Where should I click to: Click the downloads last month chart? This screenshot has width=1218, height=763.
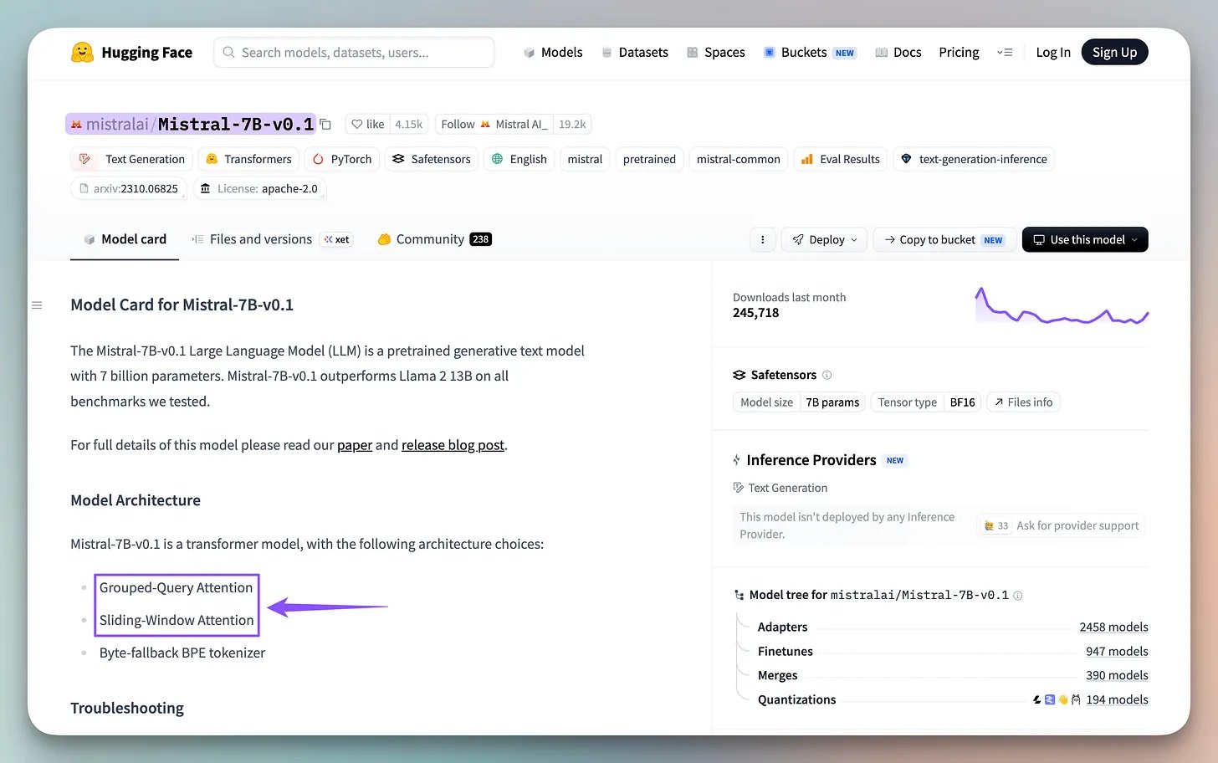coord(1062,306)
